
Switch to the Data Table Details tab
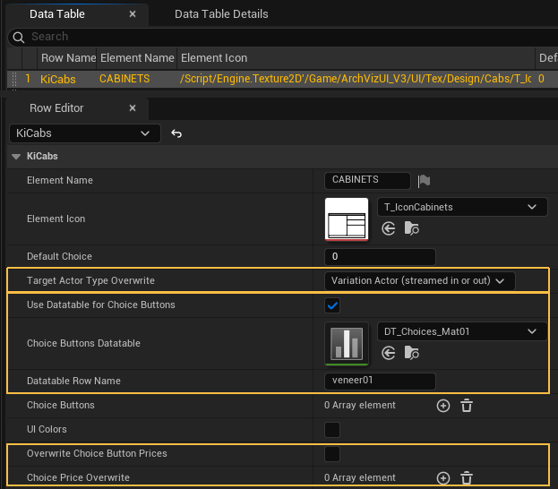pos(221,14)
